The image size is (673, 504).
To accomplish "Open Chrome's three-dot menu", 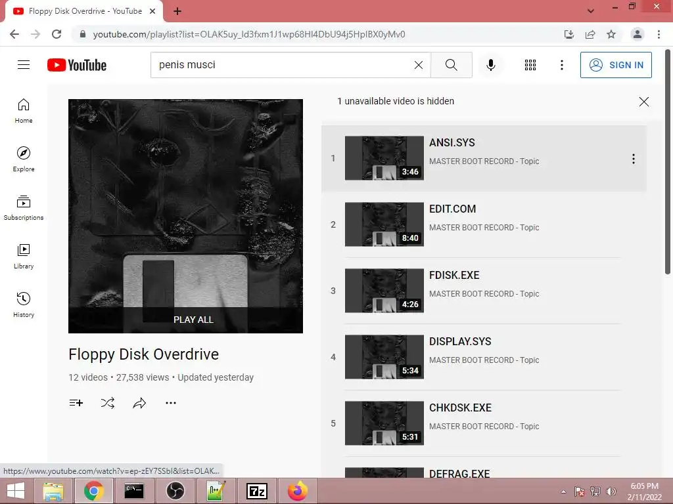I will [659, 34].
